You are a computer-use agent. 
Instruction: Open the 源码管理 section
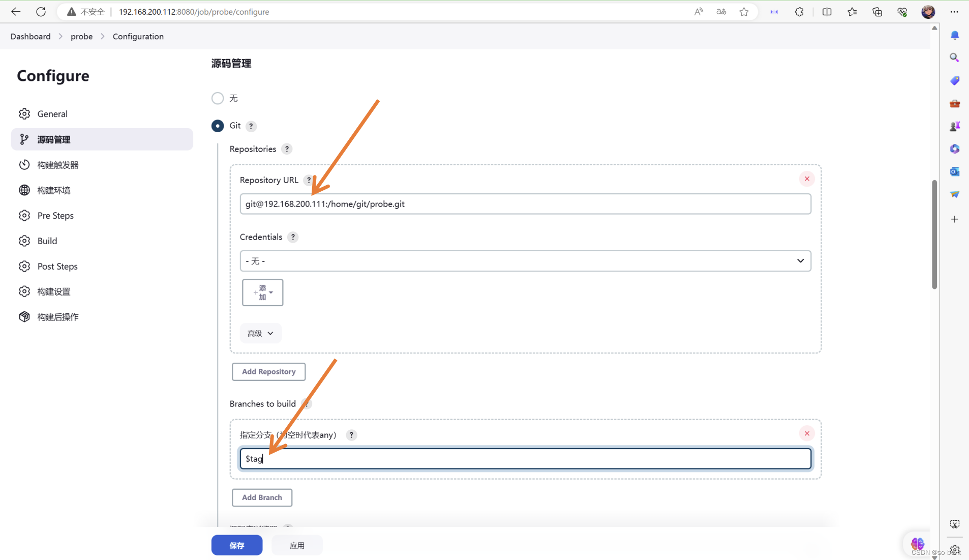click(x=102, y=139)
